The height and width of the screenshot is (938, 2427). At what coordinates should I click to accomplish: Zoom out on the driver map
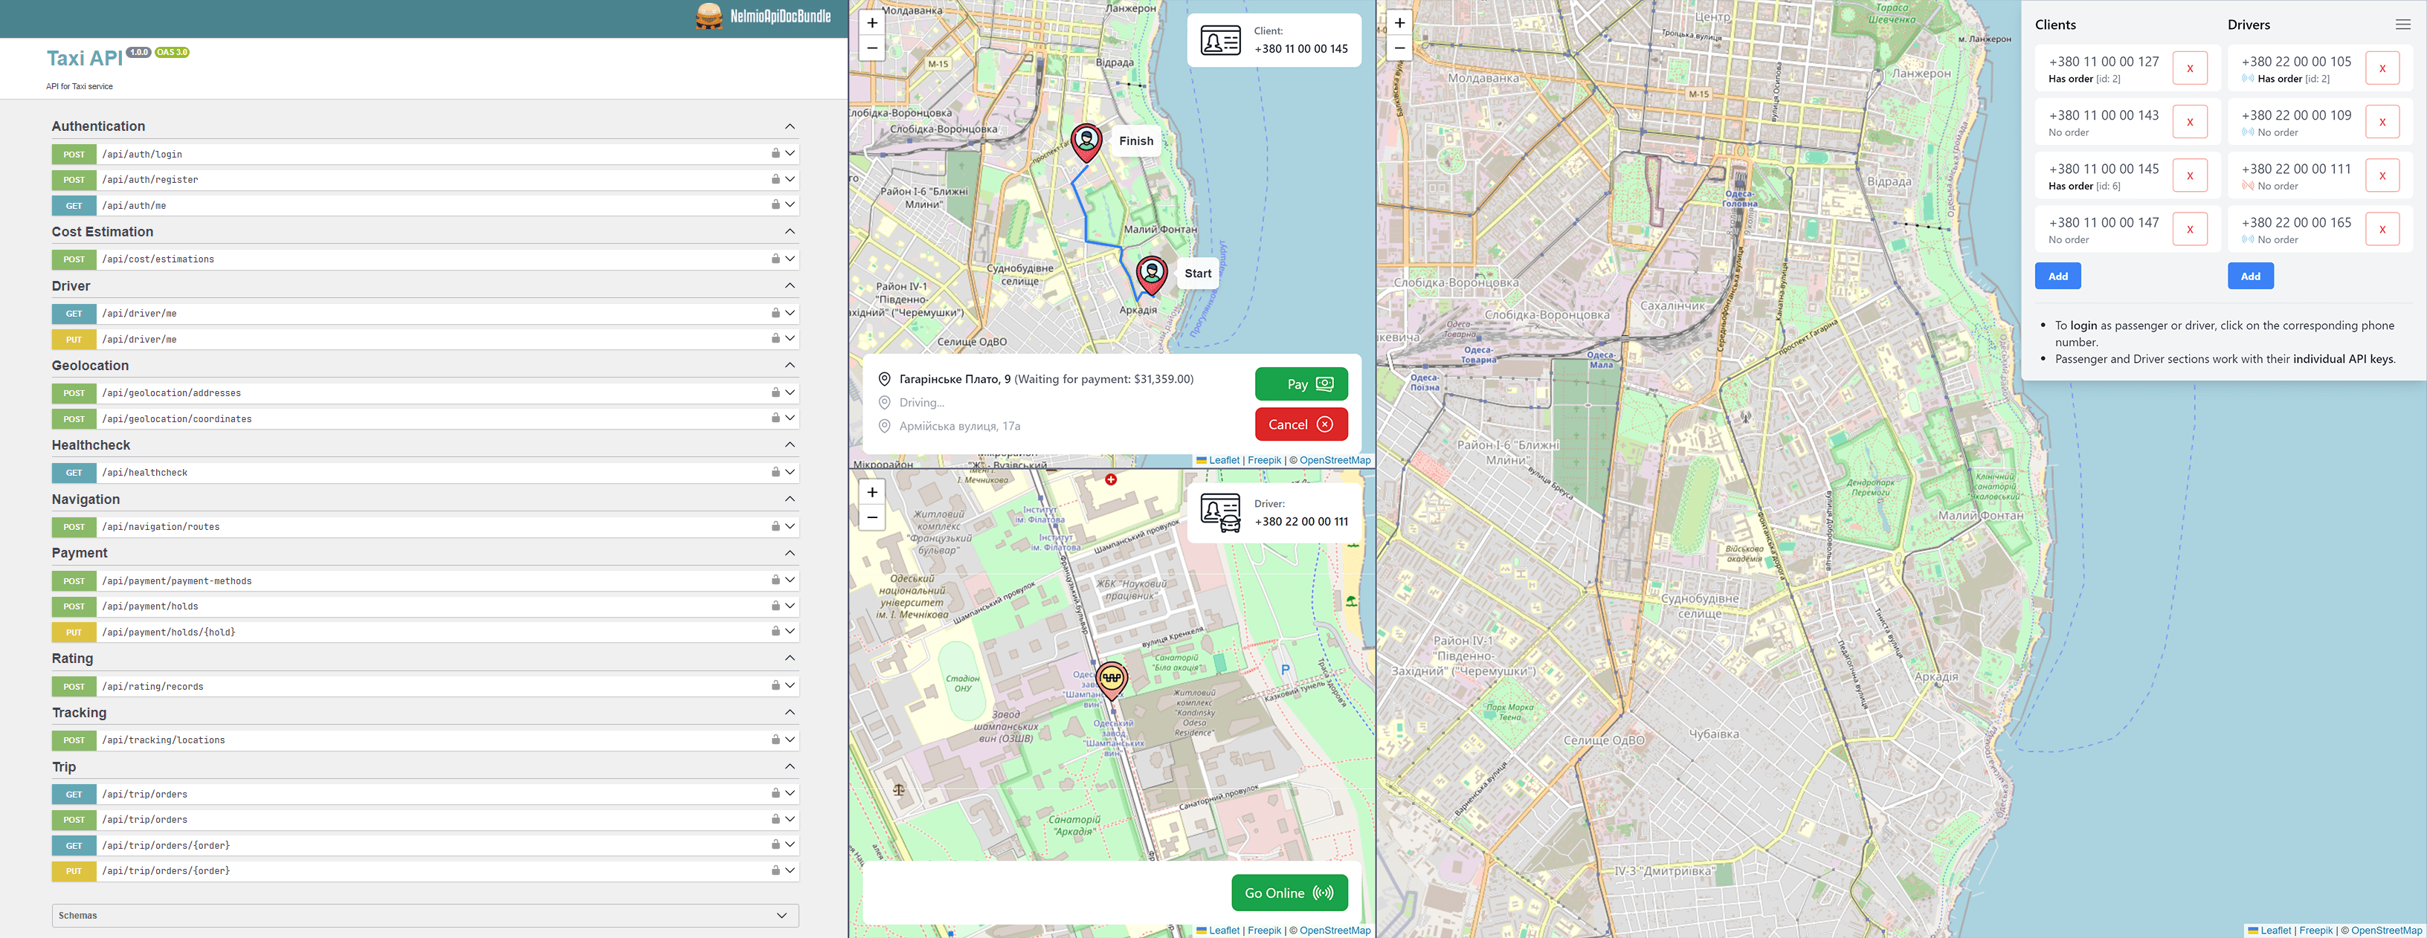click(872, 517)
